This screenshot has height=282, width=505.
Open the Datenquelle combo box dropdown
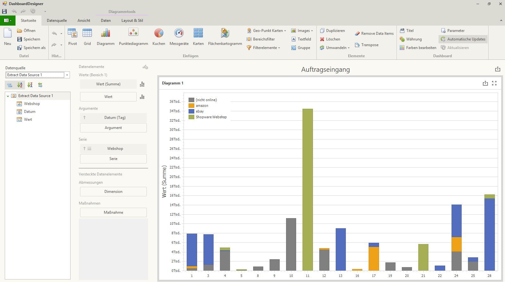click(67, 75)
